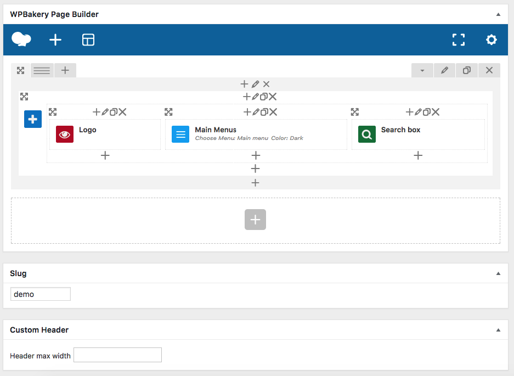The height and width of the screenshot is (376, 514).
Task: Click move handle above Main Menus column
Action: [x=168, y=112]
